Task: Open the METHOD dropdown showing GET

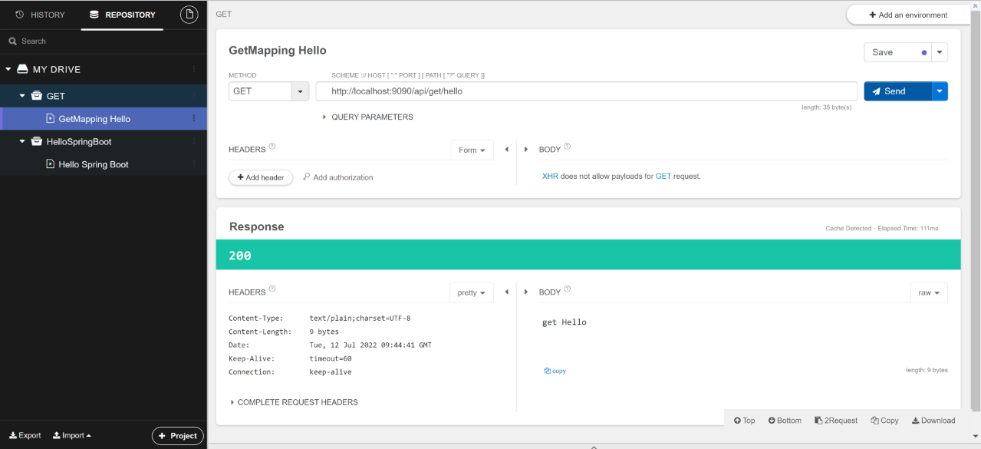Action: (268, 91)
